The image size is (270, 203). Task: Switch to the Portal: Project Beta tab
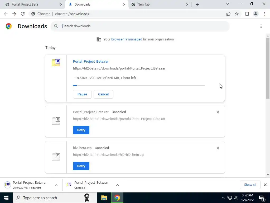pos(32,4)
